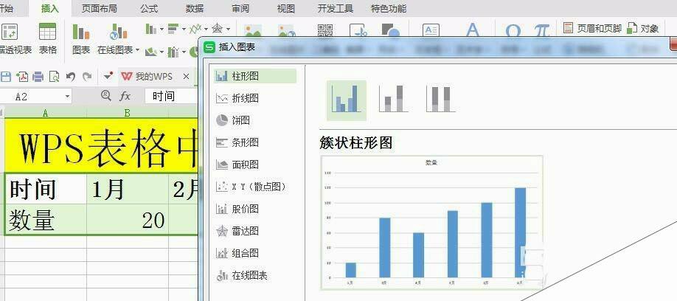677x301 pixels.
Task: Open the 我的WPS document tab
Action: [x=147, y=77]
